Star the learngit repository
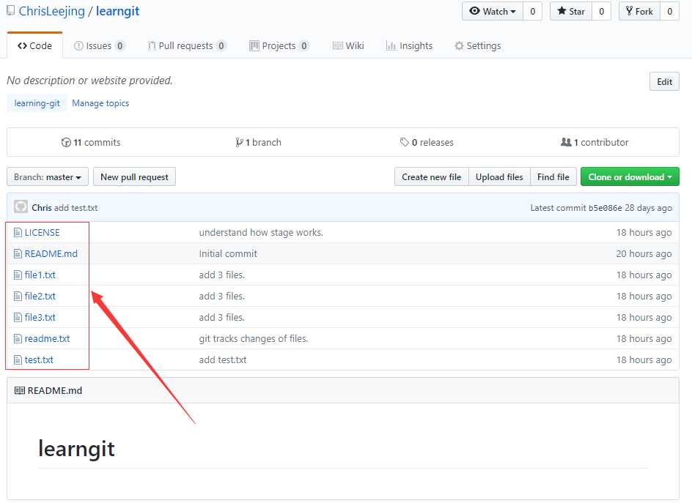The image size is (692, 503). (571, 11)
